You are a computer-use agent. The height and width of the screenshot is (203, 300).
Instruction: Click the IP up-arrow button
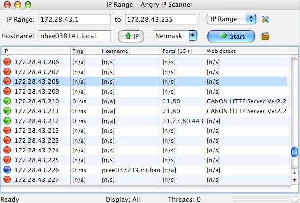[x=131, y=36]
